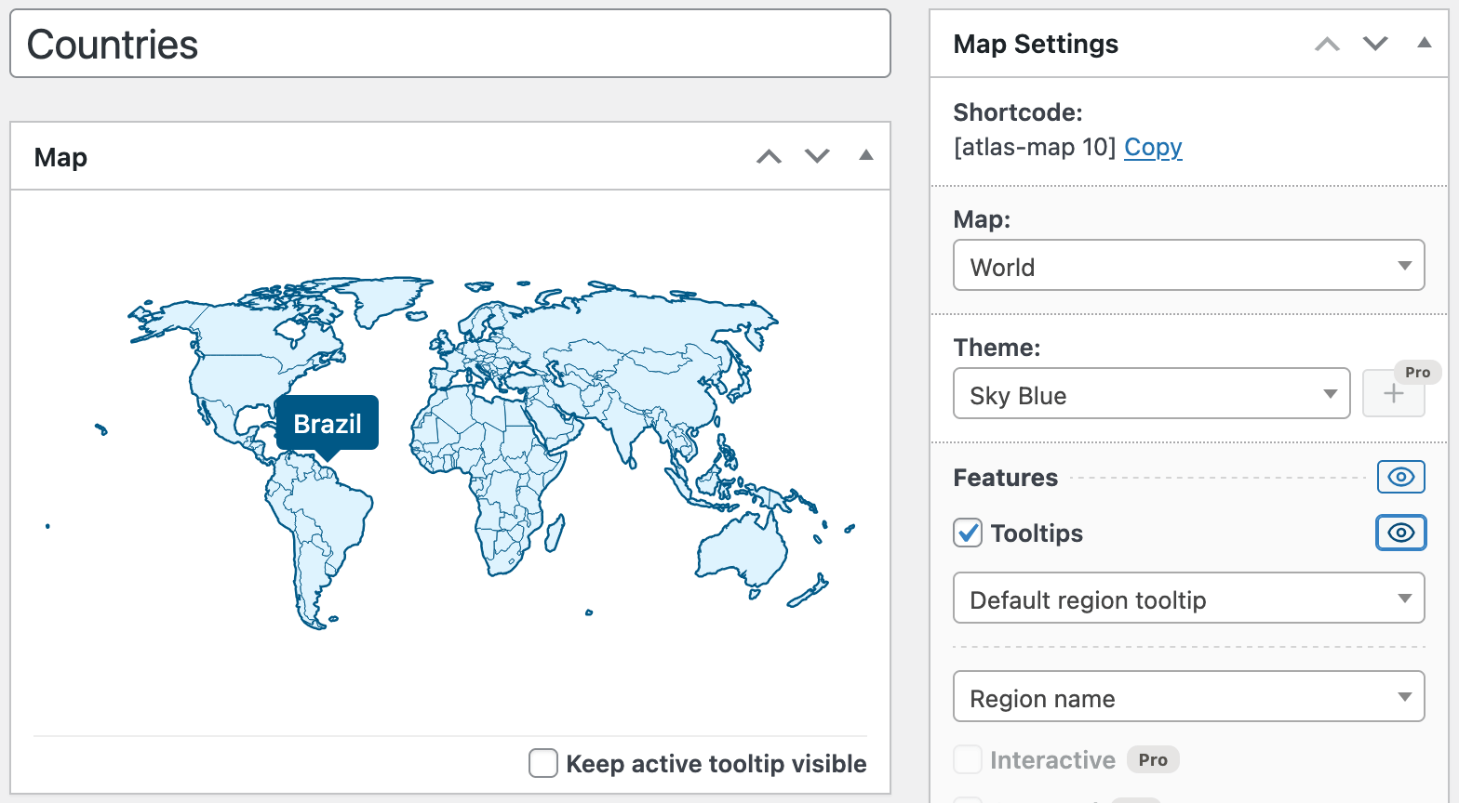Toggle Features section visibility eye icon

(x=1400, y=478)
